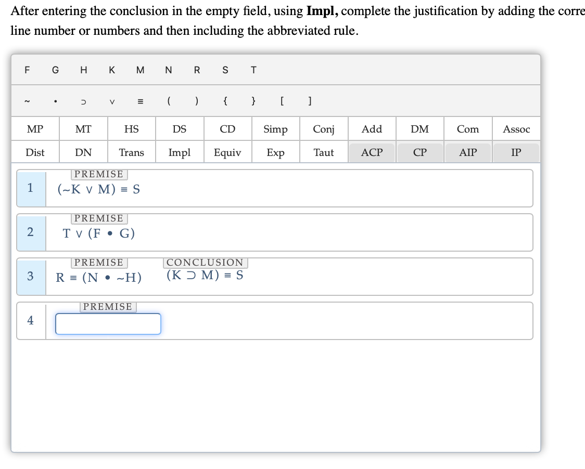Insert an opening parenthesis
This screenshot has height=469, width=585.
click(169, 101)
